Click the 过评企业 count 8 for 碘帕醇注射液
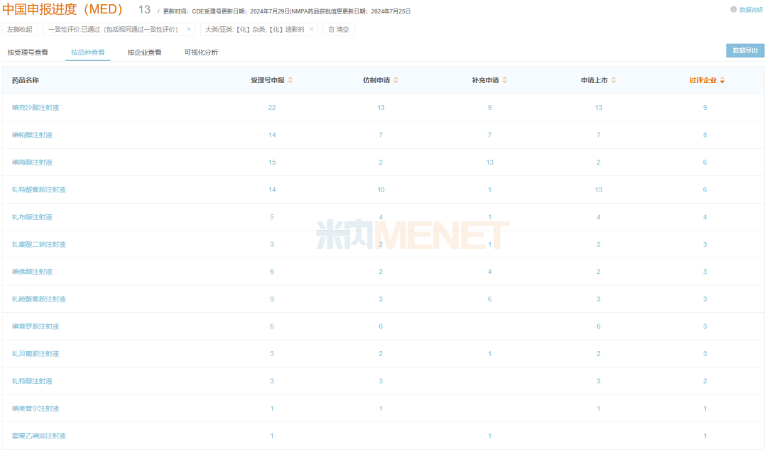This screenshot has height=452, width=767. click(705, 135)
